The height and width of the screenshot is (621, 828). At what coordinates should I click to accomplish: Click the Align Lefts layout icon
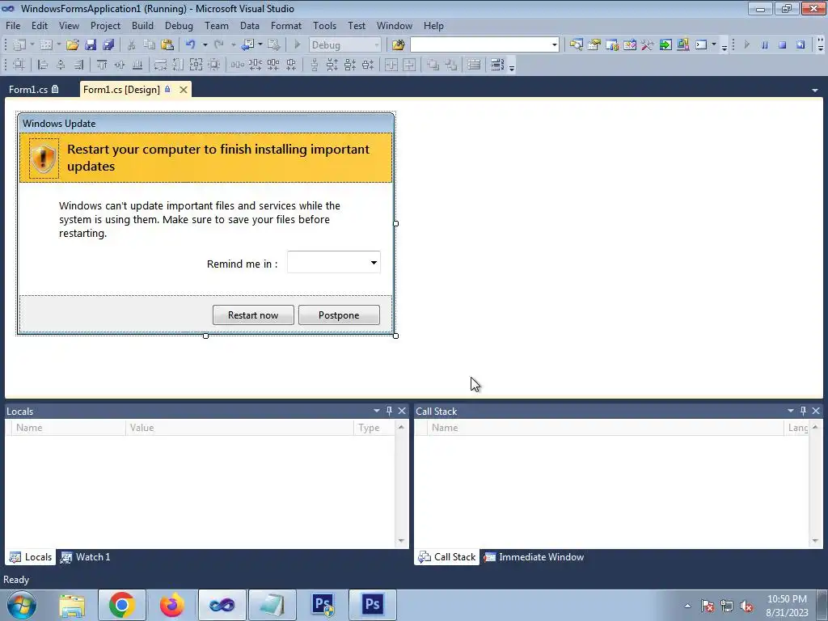[43, 65]
